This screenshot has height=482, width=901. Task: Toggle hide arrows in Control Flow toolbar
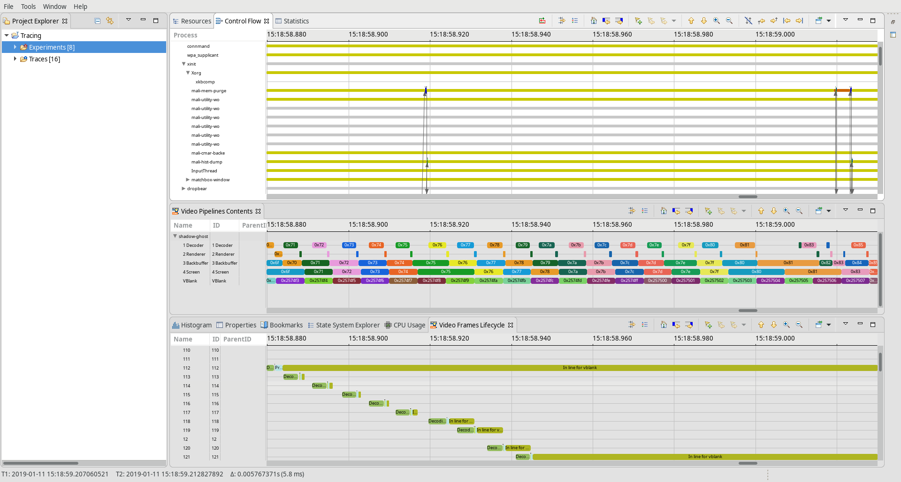coord(748,21)
